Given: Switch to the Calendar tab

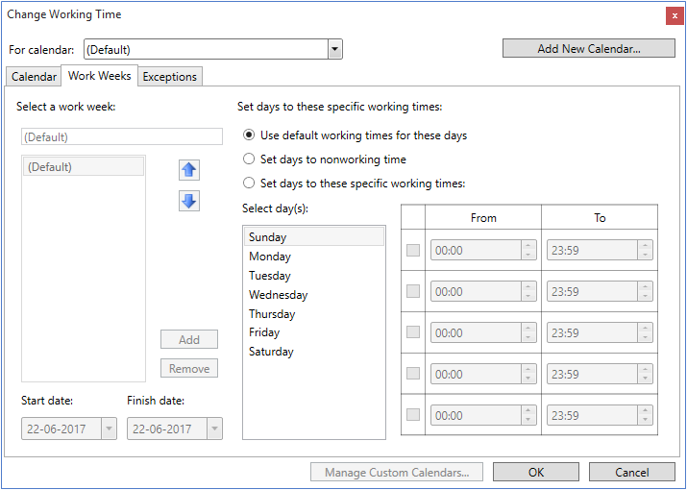Looking at the screenshot, I should coord(34,77).
